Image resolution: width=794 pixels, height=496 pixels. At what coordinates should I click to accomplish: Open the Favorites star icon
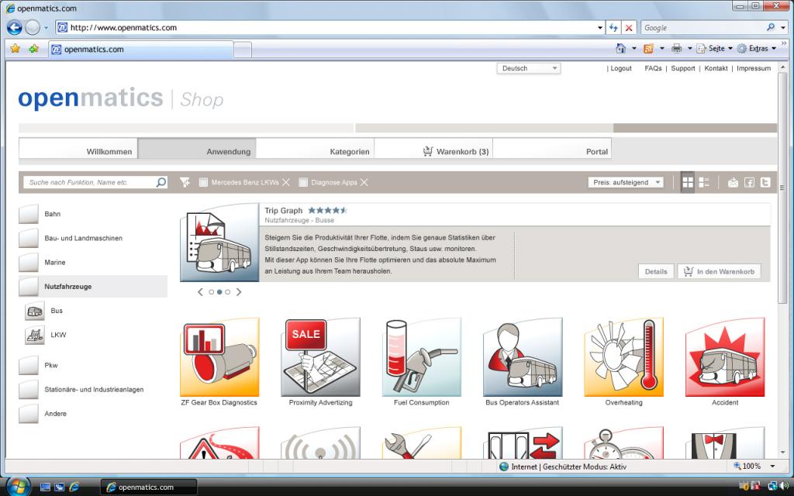click(16, 49)
